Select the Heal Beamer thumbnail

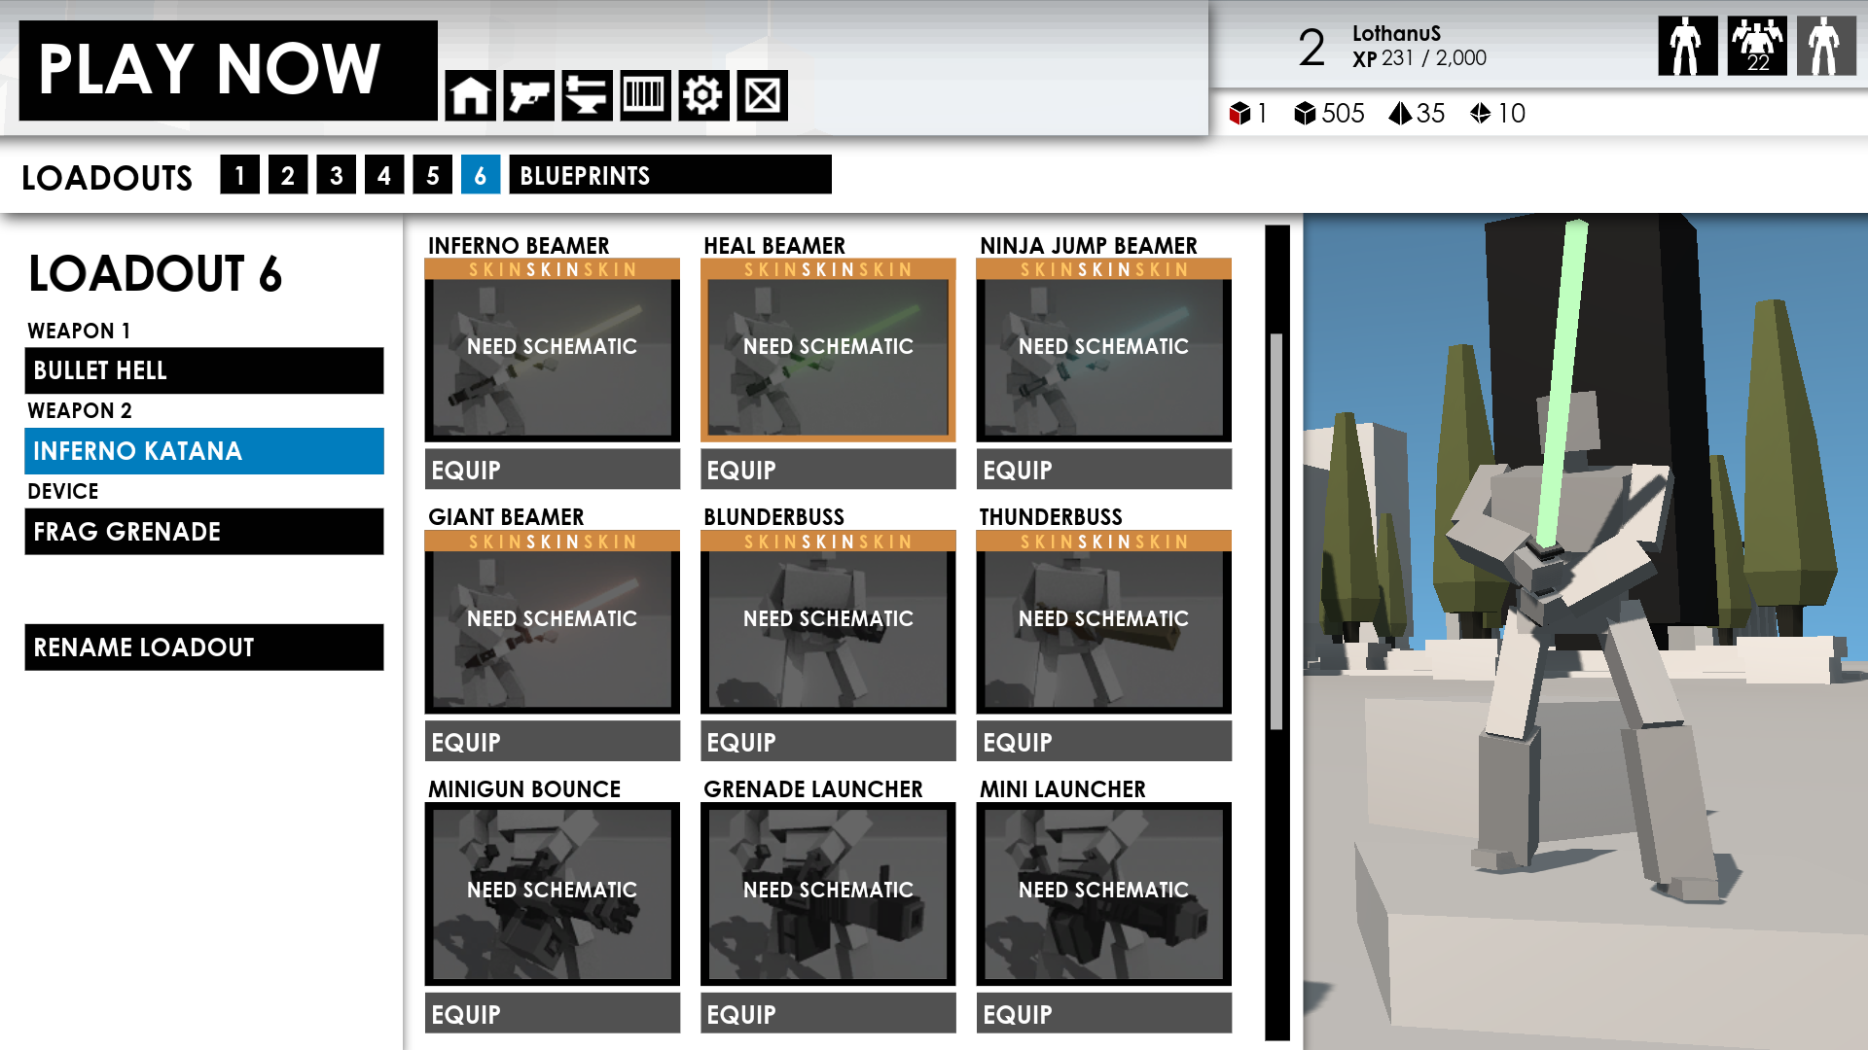tap(828, 357)
